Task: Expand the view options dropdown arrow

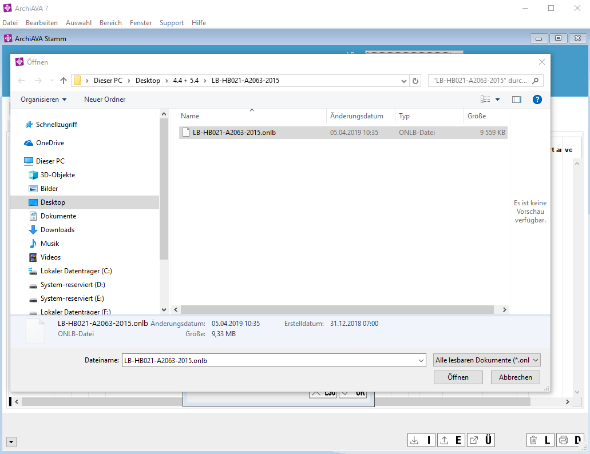Action: click(x=497, y=99)
